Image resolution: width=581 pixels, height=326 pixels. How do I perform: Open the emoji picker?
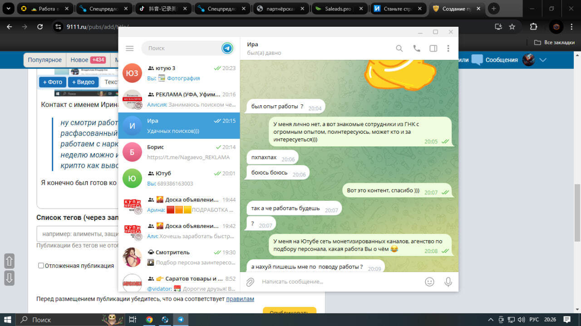(x=429, y=282)
